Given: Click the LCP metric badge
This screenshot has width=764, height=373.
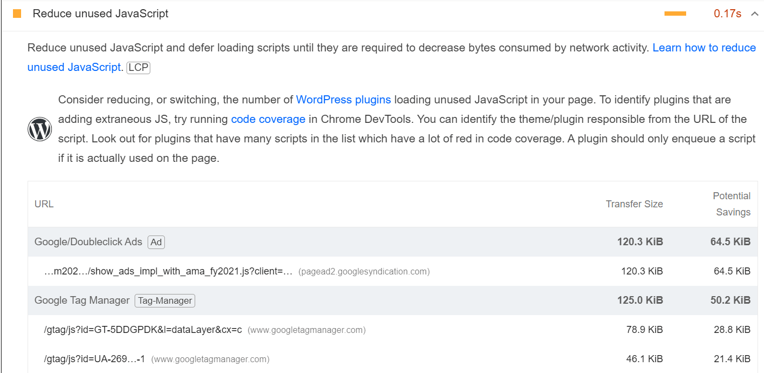Looking at the screenshot, I should click(x=138, y=68).
